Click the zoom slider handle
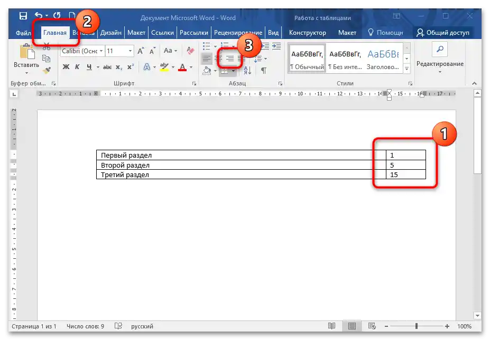The width and height of the screenshot is (490, 340). click(416, 326)
